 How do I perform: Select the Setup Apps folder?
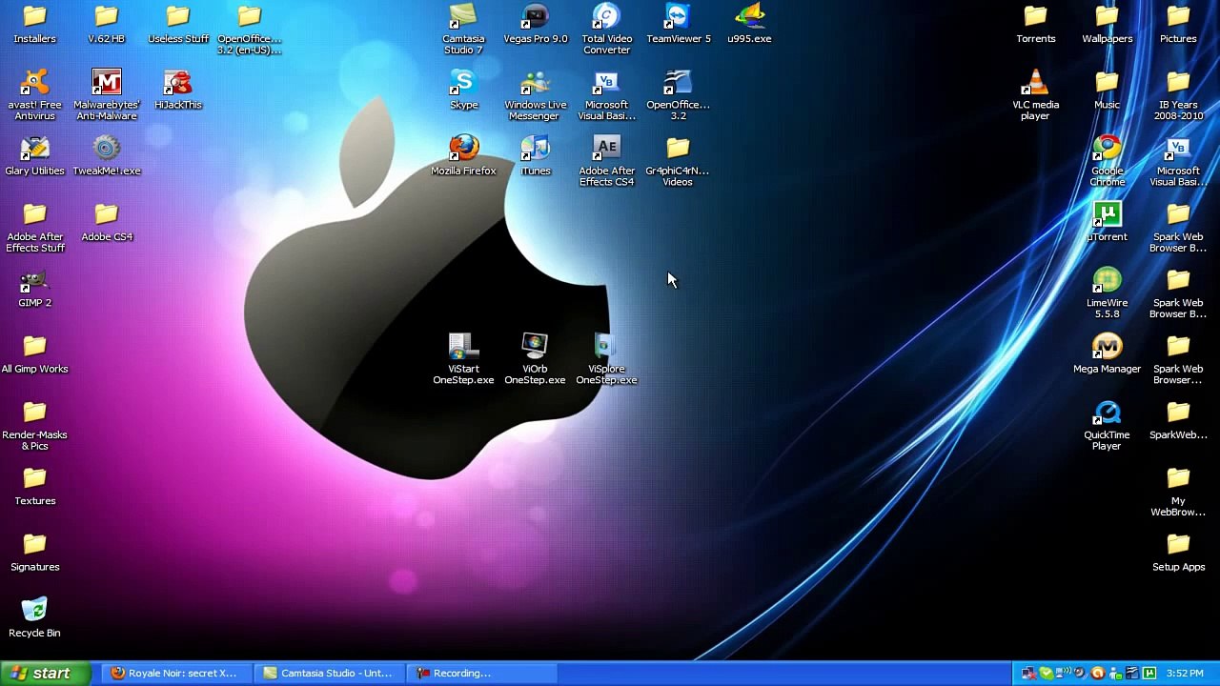1178,553
